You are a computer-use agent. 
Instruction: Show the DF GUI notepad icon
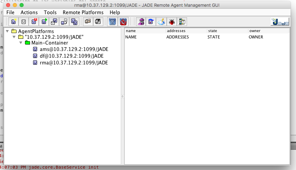[x=161, y=22]
